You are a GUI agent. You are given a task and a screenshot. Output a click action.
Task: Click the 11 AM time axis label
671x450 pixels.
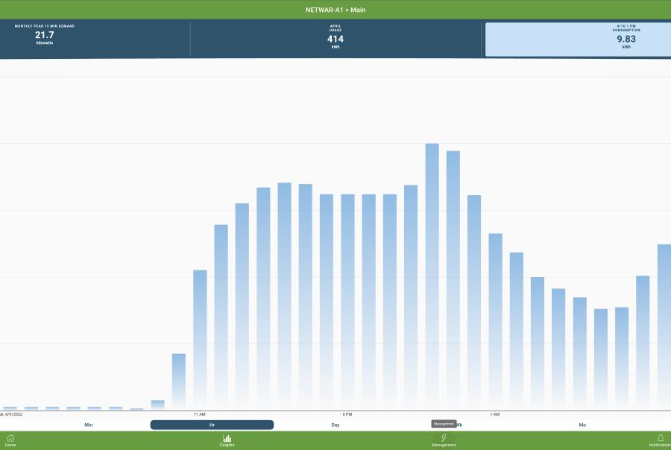200,413
